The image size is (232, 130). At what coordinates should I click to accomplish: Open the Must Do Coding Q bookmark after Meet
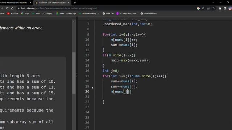(x=90, y=13)
